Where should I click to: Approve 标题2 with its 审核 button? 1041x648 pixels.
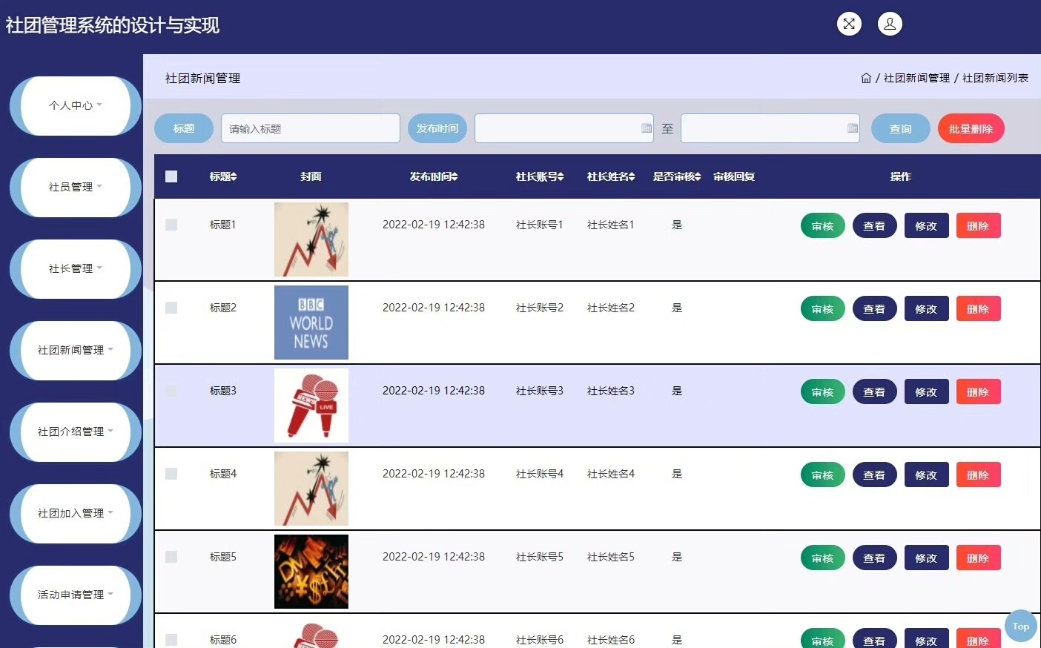tap(823, 309)
